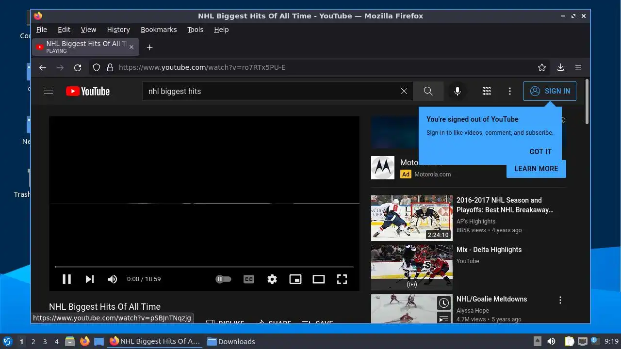Open the Firefox application menu
621x349 pixels.
point(578,67)
